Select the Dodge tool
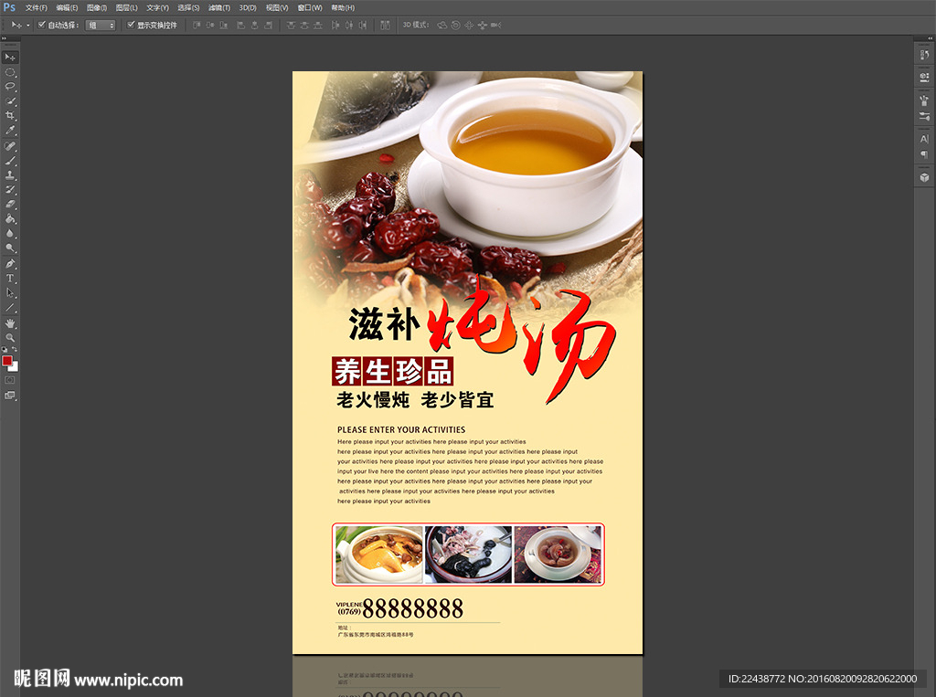 tap(10, 248)
